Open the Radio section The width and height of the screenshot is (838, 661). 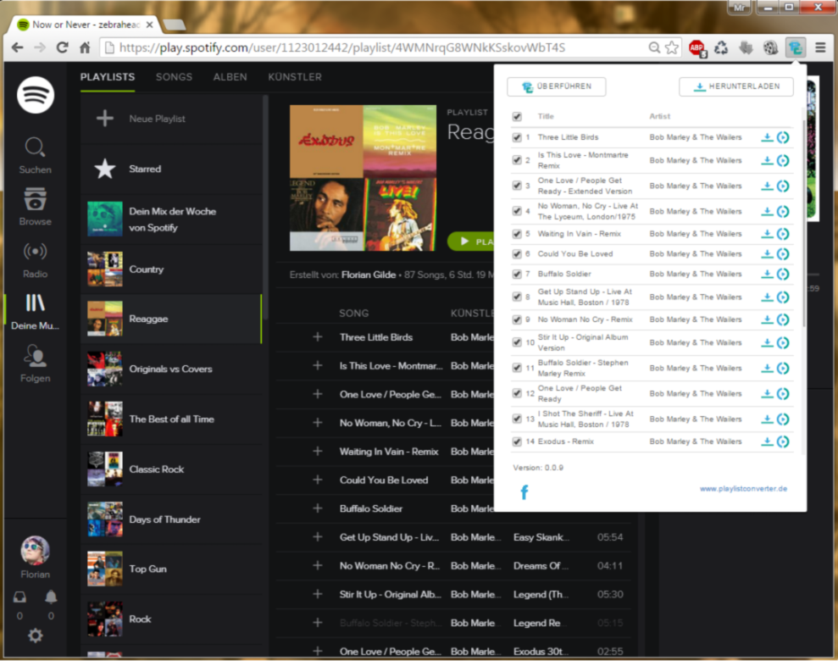pyautogui.click(x=36, y=260)
